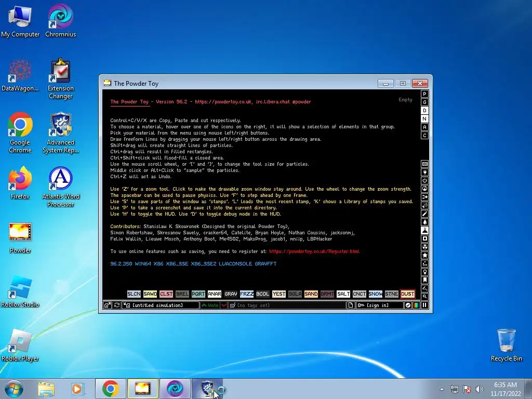Open simulation options (checkmark icon)
This screenshot has width=532, height=399.
pos(408,305)
